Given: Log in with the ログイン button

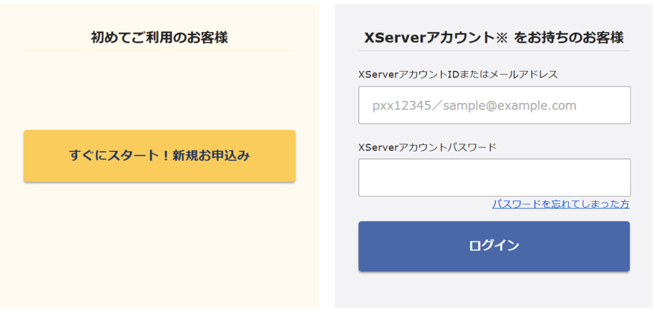Looking at the screenshot, I should (494, 246).
